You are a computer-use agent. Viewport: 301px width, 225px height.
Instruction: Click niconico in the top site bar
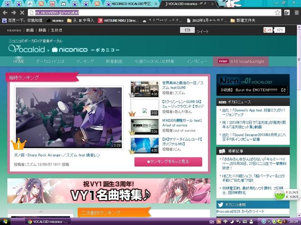point(14,30)
